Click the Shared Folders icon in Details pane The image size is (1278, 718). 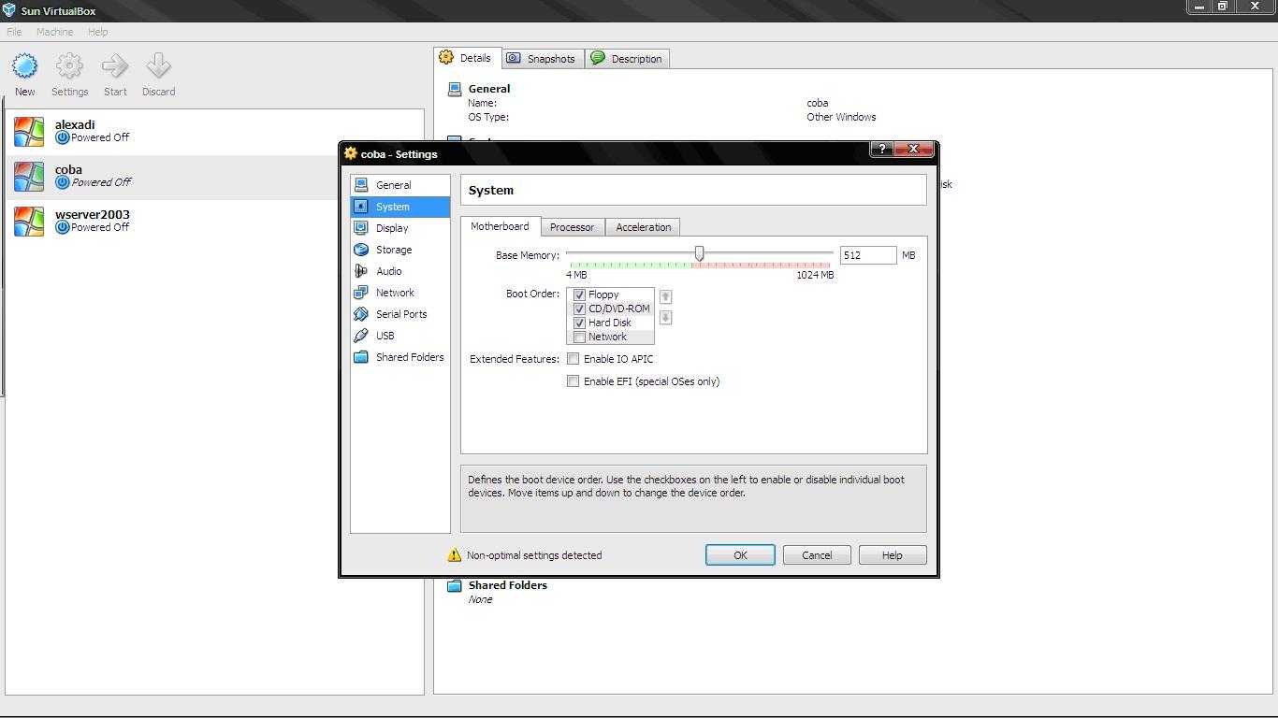455,585
